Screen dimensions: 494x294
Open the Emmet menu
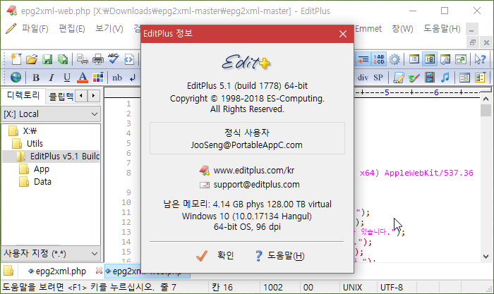click(x=368, y=29)
